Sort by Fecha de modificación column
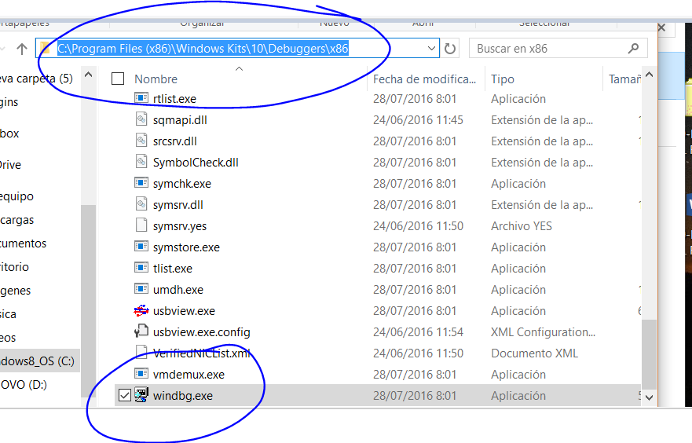 point(424,79)
